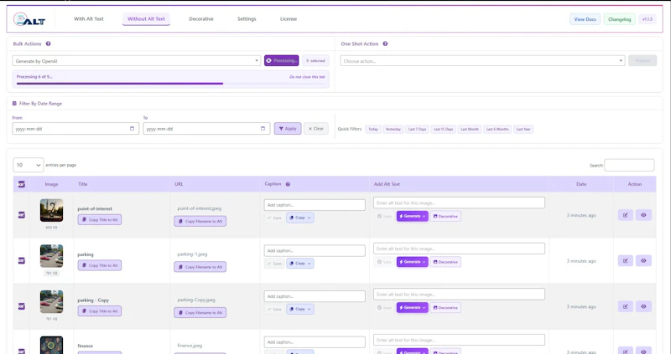
Task: Click View Docs button
Action: click(x=585, y=19)
